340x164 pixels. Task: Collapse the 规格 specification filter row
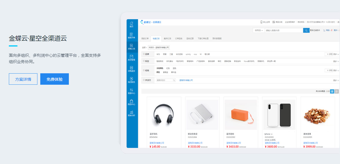coord(144,70)
